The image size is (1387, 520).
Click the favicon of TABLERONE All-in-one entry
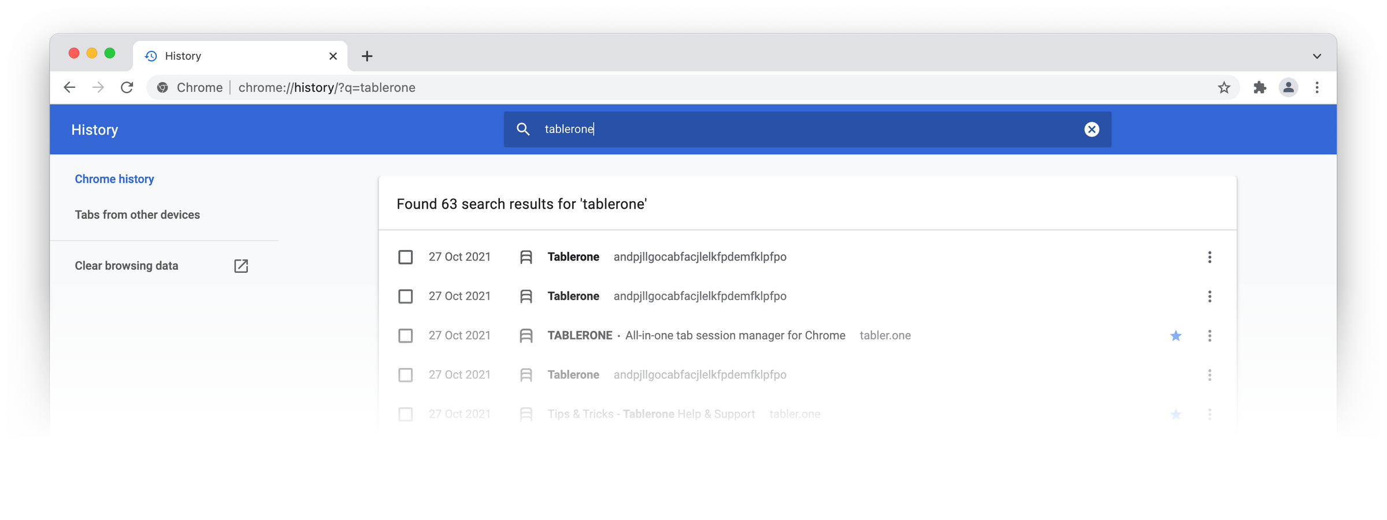(526, 336)
